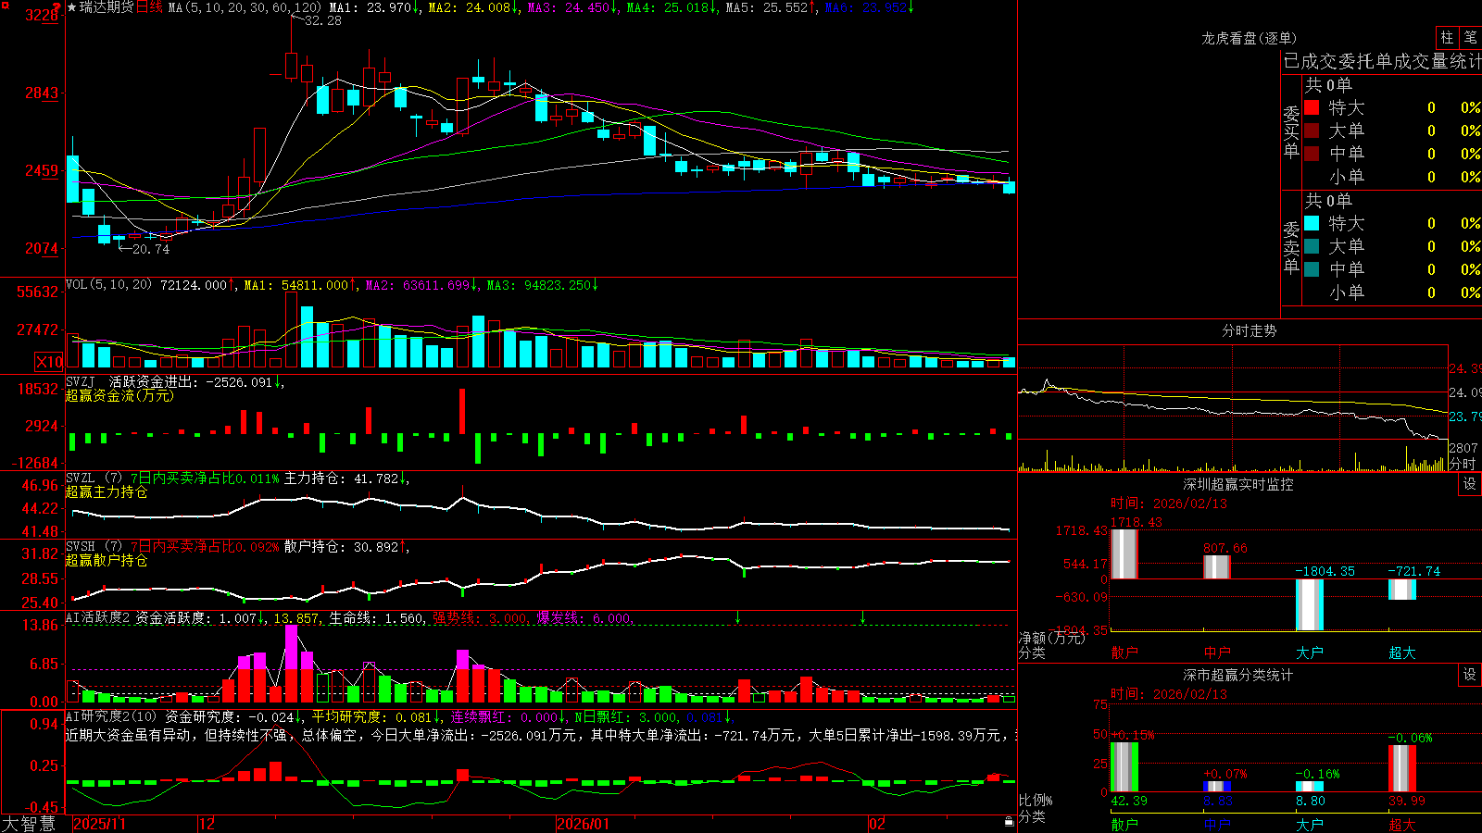
Task: Click the 委买单 section label
Action: point(1291,131)
